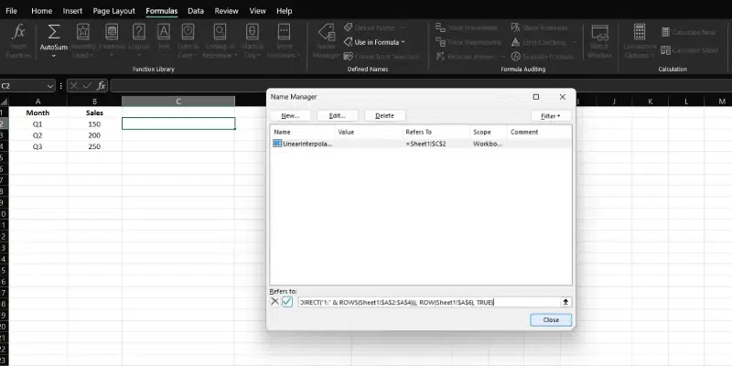
Task: Click the Refers to input field
Action: [x=428, y=302]
